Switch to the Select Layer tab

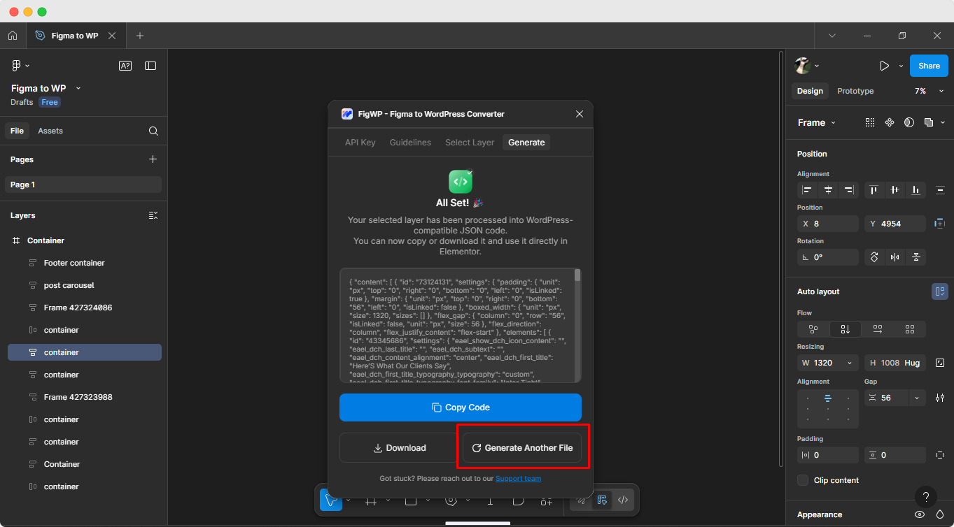tap(470, 143)
